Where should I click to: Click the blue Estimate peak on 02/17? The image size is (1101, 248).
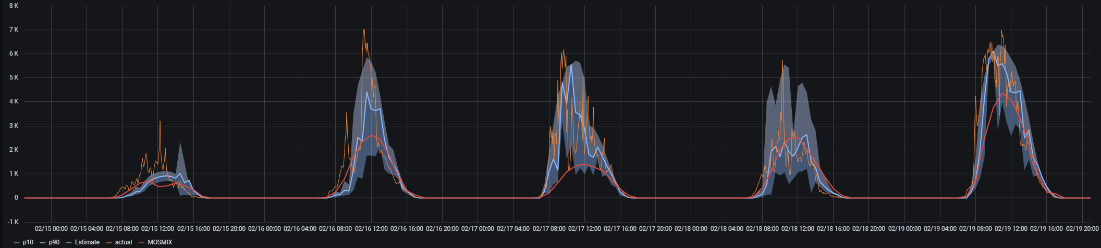coord(571,64)
